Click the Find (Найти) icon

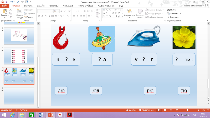[173, 10]
